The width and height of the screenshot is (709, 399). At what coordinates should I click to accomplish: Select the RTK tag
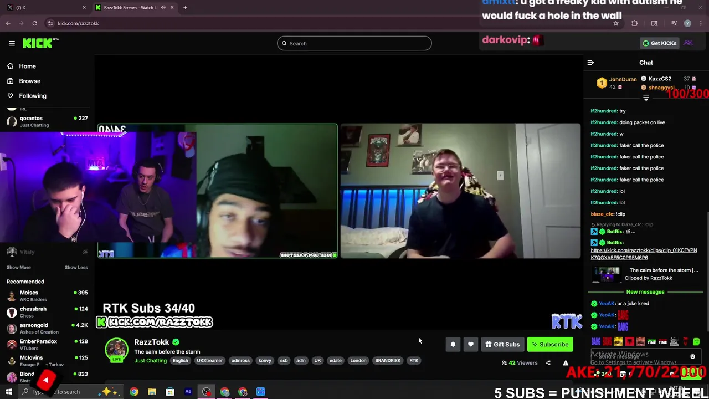pyautogui.click(x=414, y=361)
